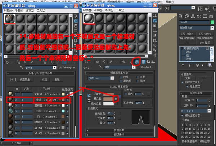Open 2 - ( 2 ) material ID dropdown
Viewport: 216px width, 146px height.
pos(210,111)
